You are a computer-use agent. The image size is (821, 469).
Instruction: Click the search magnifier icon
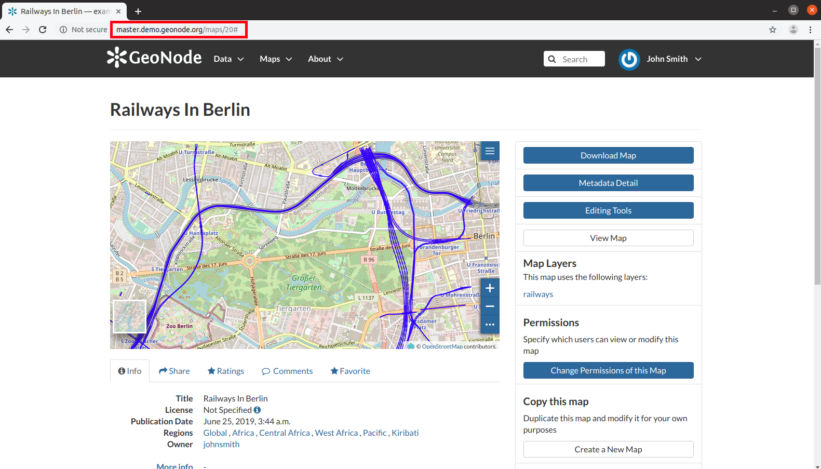coord(552,59)
